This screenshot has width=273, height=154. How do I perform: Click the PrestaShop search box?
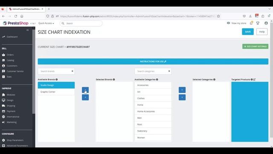81,23
